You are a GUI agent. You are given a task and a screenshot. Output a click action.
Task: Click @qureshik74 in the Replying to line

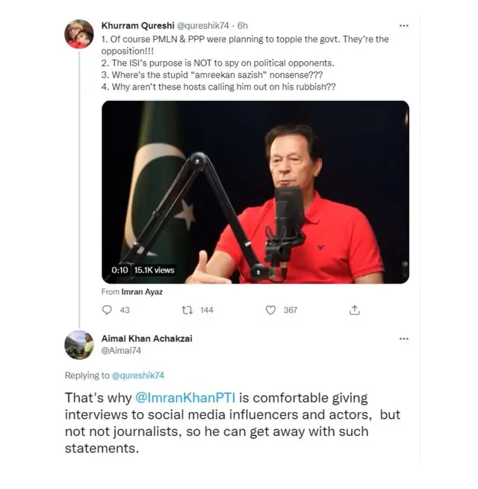coord(138,376)
